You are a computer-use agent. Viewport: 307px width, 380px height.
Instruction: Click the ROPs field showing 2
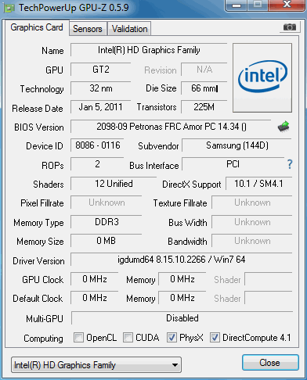tap(97, 164)
